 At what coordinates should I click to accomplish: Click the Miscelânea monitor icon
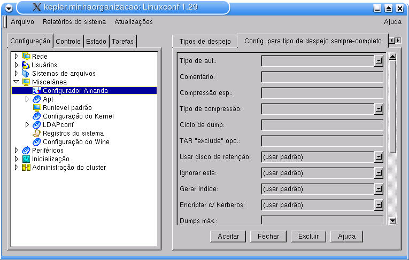[x=26, y=82]
